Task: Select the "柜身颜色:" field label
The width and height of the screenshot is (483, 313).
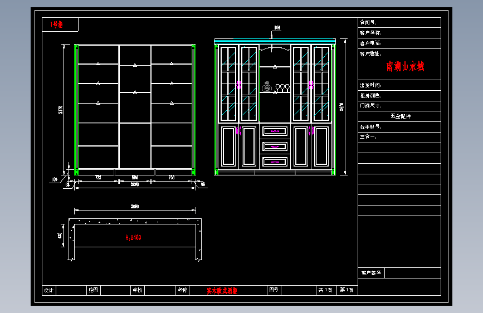Action: (x=370, y=95)
